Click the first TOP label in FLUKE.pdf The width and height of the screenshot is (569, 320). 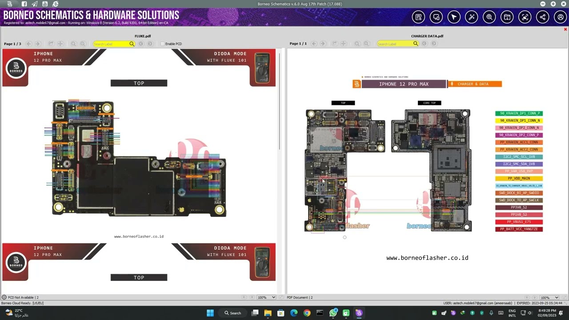pos(139,83)
